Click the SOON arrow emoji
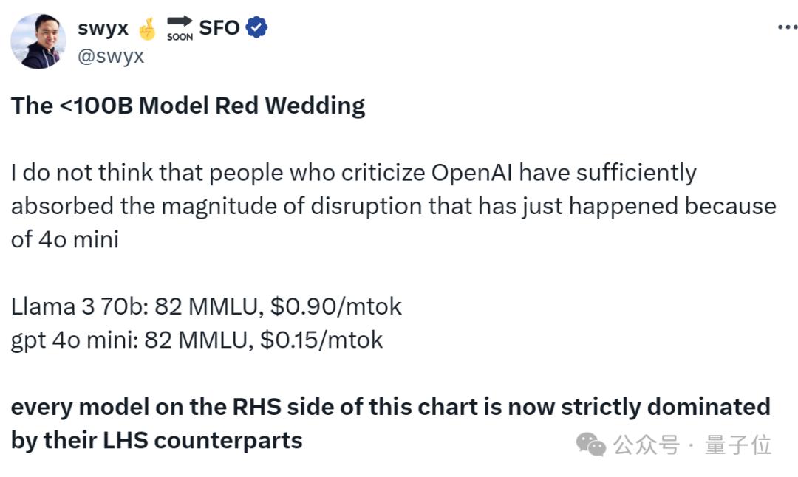The height and width of the screenshot is (477, 798). (180, 28)
